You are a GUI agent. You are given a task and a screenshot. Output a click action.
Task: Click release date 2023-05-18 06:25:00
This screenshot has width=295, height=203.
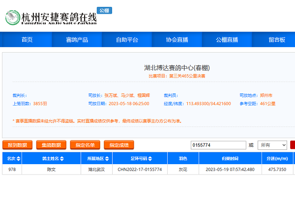[x=129, y=104]
